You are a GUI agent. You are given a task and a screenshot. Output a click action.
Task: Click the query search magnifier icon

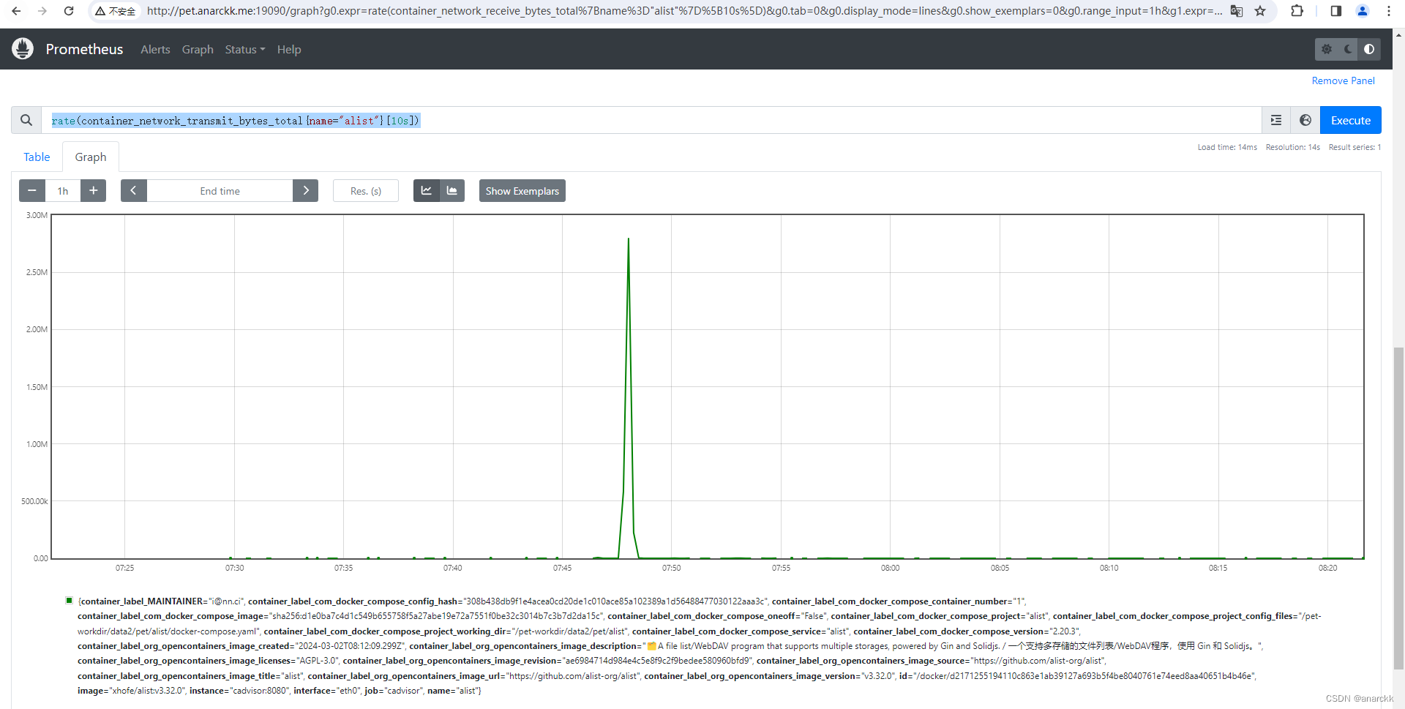pos(26,120)
